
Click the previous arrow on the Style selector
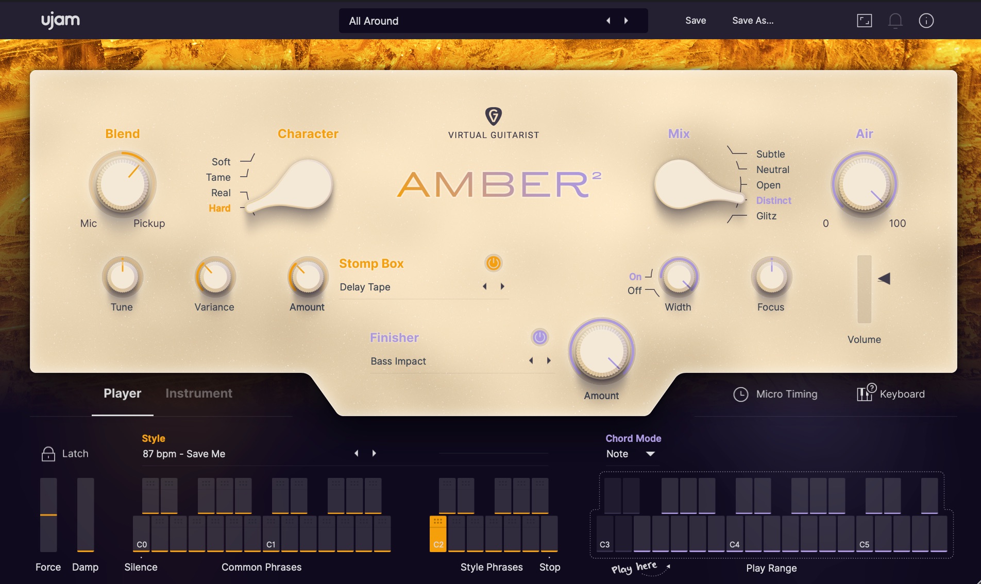pos(356,453)
